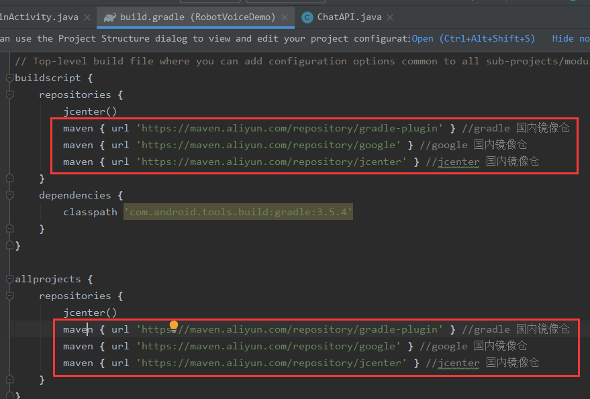Collapse the buildscript block fold marker
The width and height of the screenshot is (590, 399).
pos(10,78)
